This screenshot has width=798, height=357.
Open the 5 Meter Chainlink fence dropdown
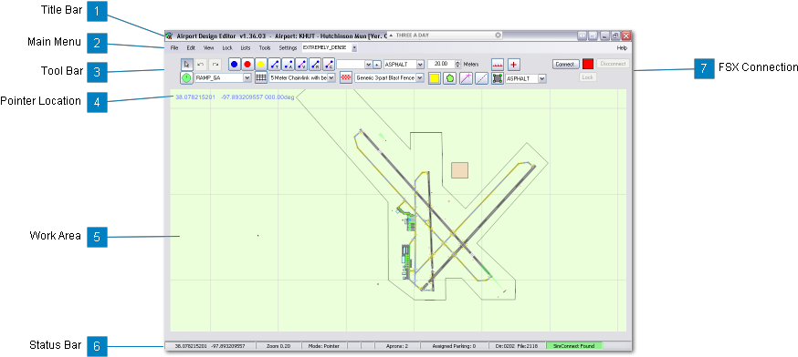pyautogui.click(x=331, y=77)
